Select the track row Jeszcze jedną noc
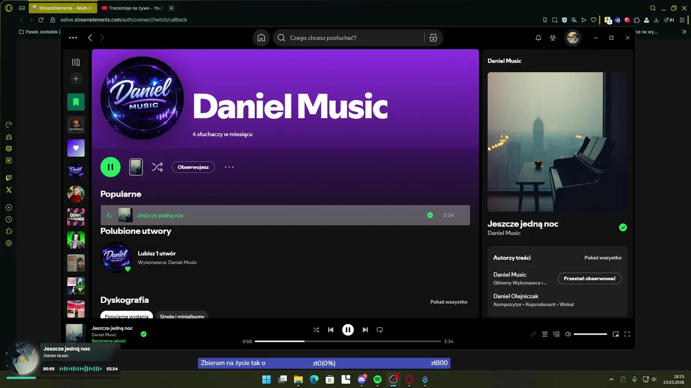Image resolution: width=691 pixels, height=388 pixels. click(285, 215)
